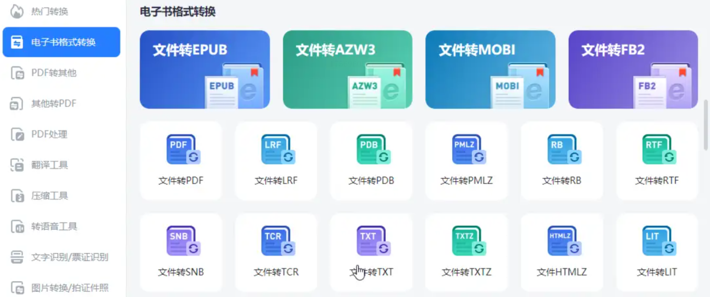The width and height of the screenshot is (710, 297).
Task: Click the PDB file conversion icon
Action: point(374,149)
